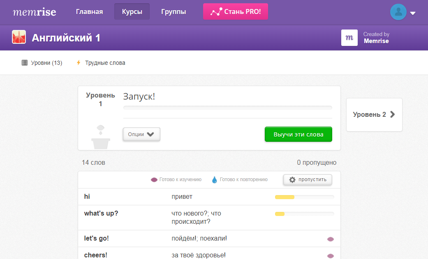The width and height of the screenshot is (428, 259).
Task: Switch to the Курсы tab
Action: click(132, 11)
